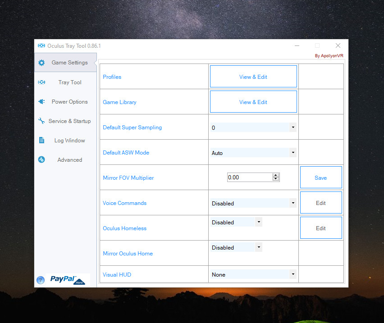
Task: Minimize the Oculus Tray Tool window
Action: coord(297,45)
